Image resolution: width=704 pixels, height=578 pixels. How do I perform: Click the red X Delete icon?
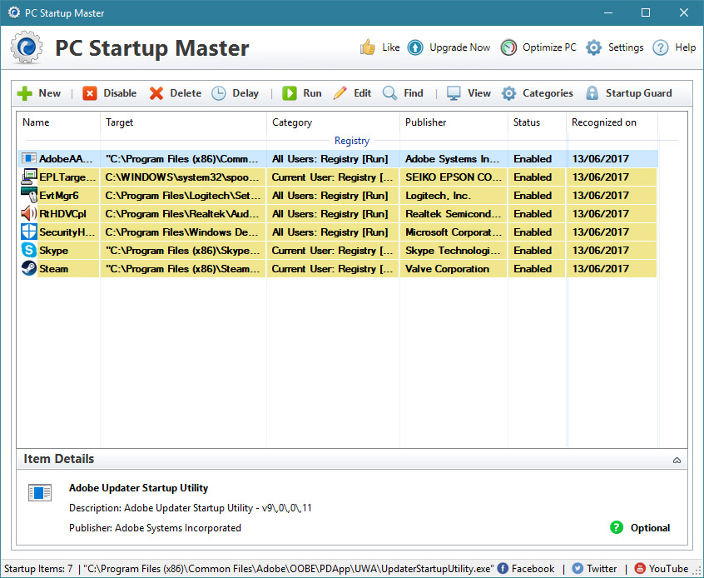[156, 93]
